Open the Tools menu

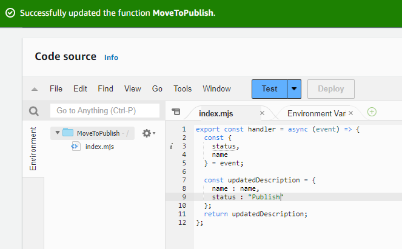pos(183,88)
